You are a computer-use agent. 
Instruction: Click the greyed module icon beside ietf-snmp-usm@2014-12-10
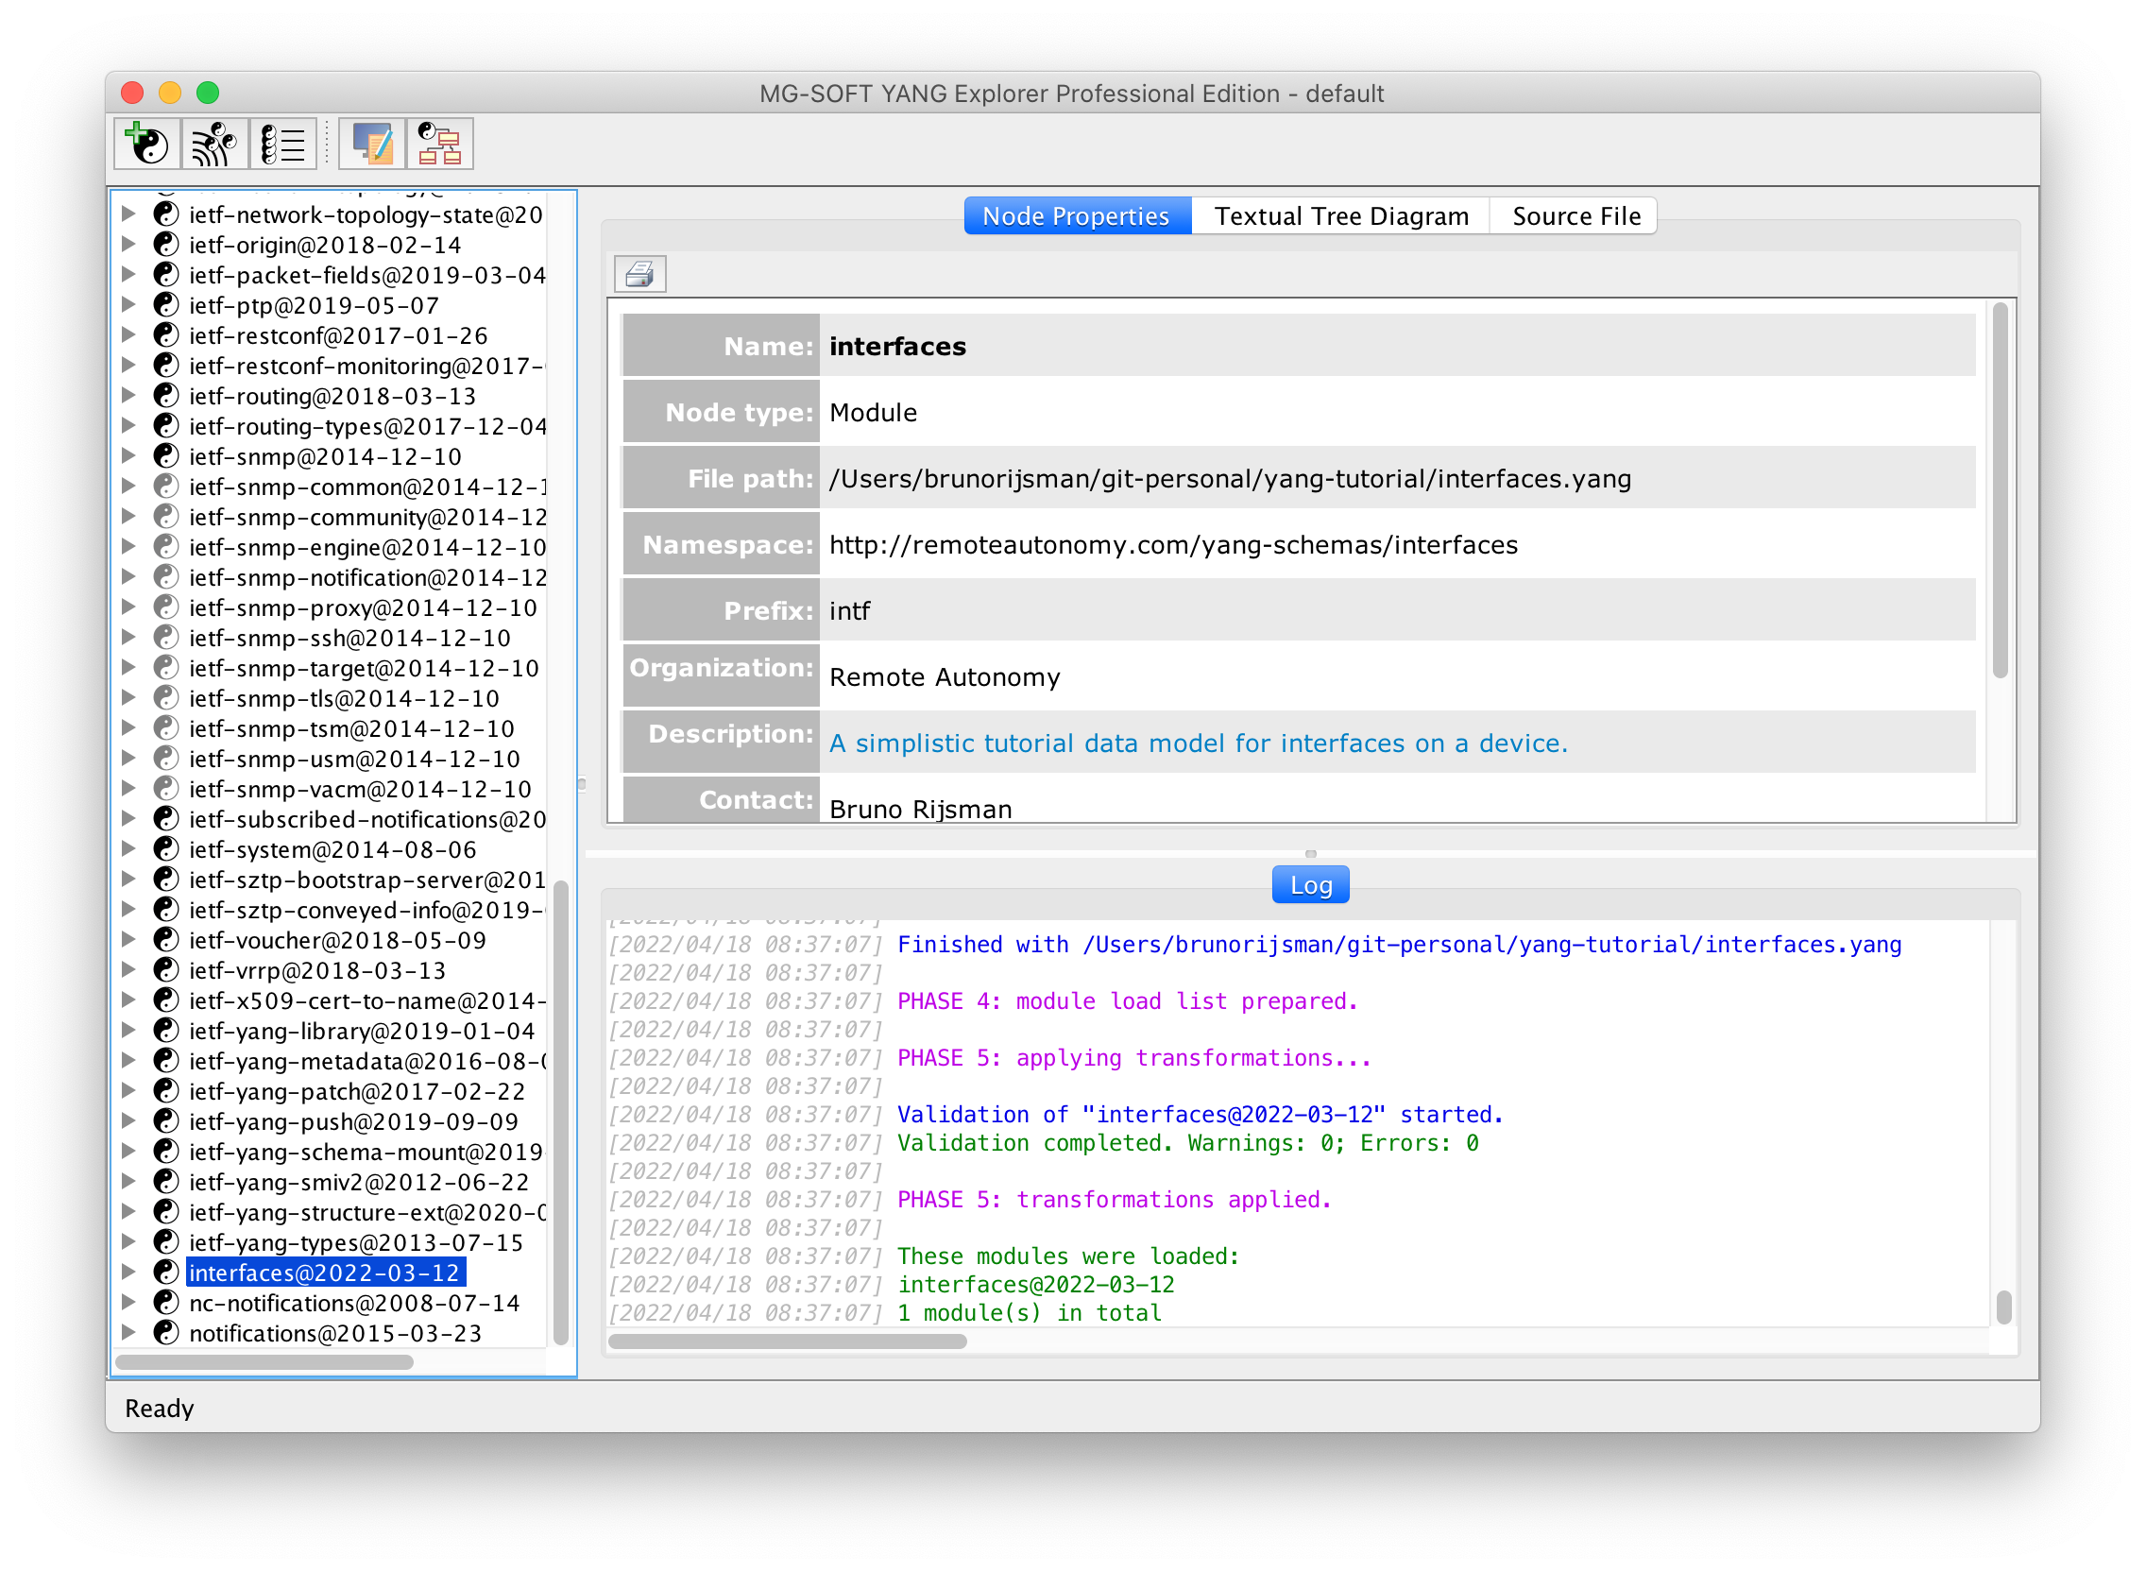166,759
